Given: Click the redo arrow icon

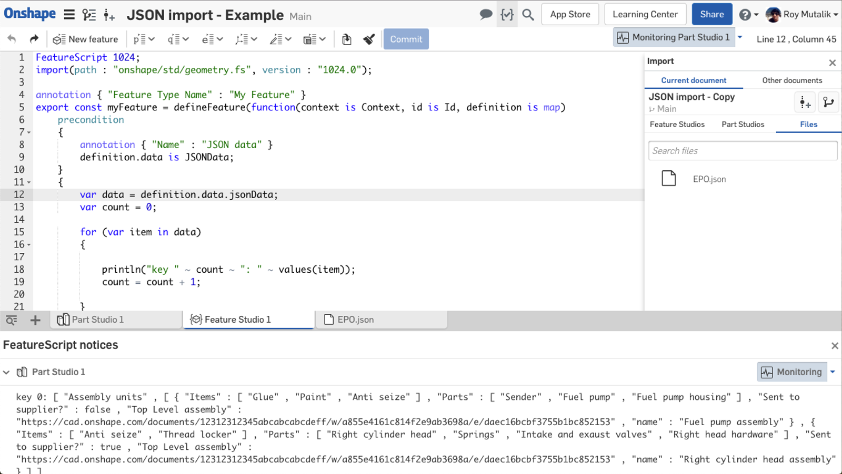Looking at the screenshot, I should pos(34,39).
